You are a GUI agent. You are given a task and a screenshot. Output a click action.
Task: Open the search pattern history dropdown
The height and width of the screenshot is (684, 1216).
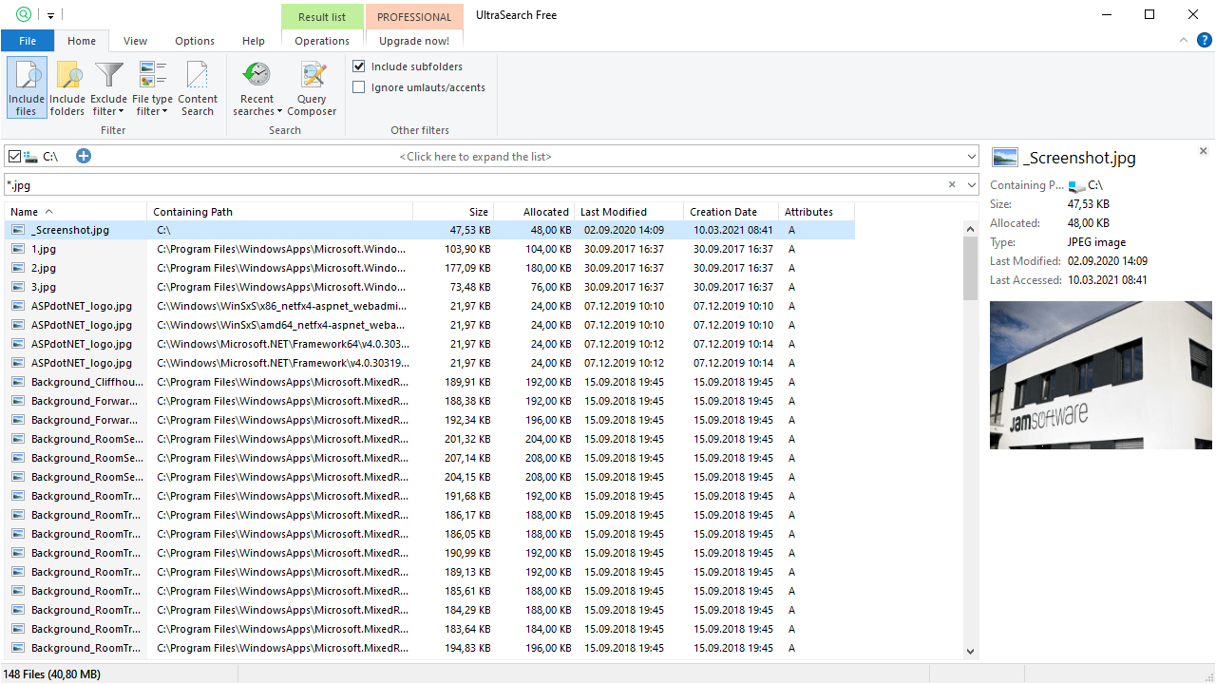click(971, 184)
